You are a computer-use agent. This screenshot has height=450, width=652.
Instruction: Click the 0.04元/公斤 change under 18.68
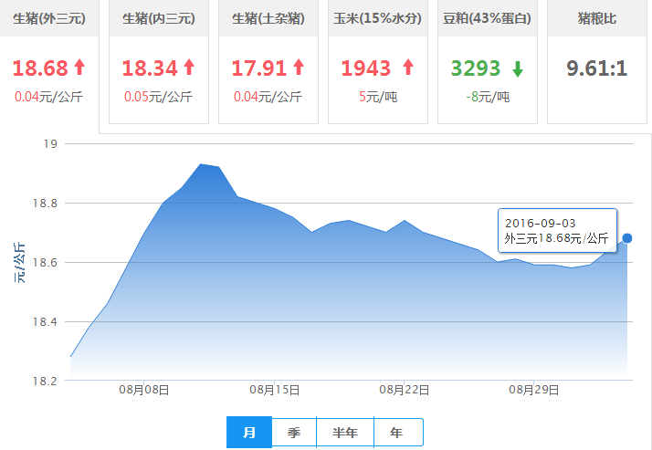tap(48, 97)
